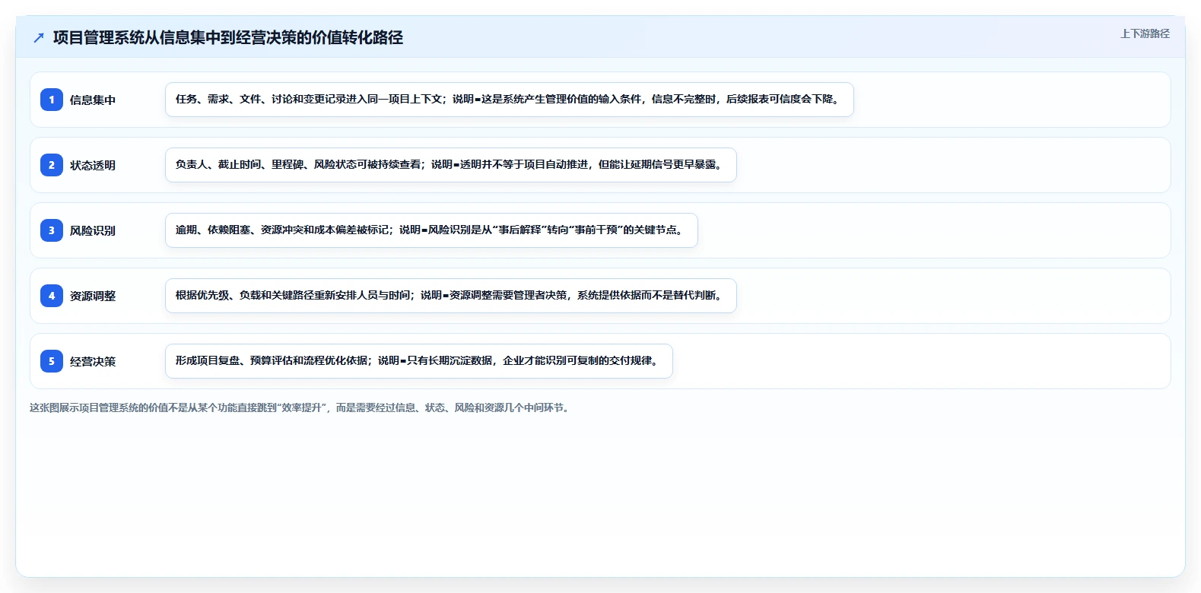Click the arrow icon beside the title
This screenshot has width=1201, height=593.
coord(39,38)
